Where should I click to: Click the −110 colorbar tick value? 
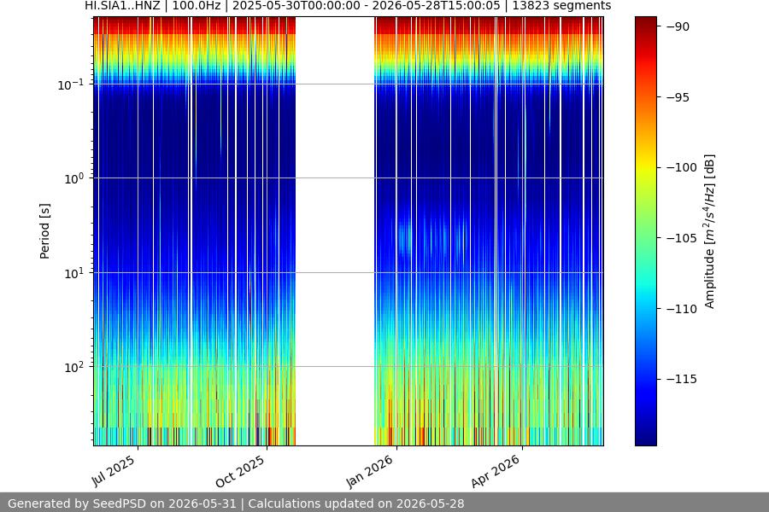(x=682, y=309)
